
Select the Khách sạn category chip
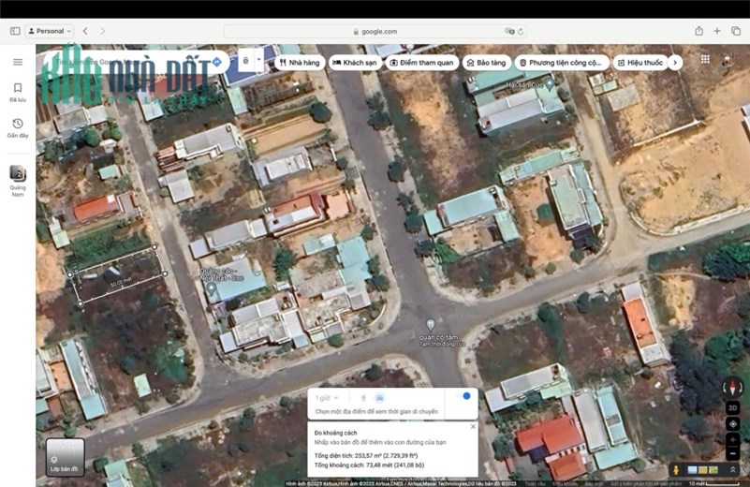click(x=355, y=63)
